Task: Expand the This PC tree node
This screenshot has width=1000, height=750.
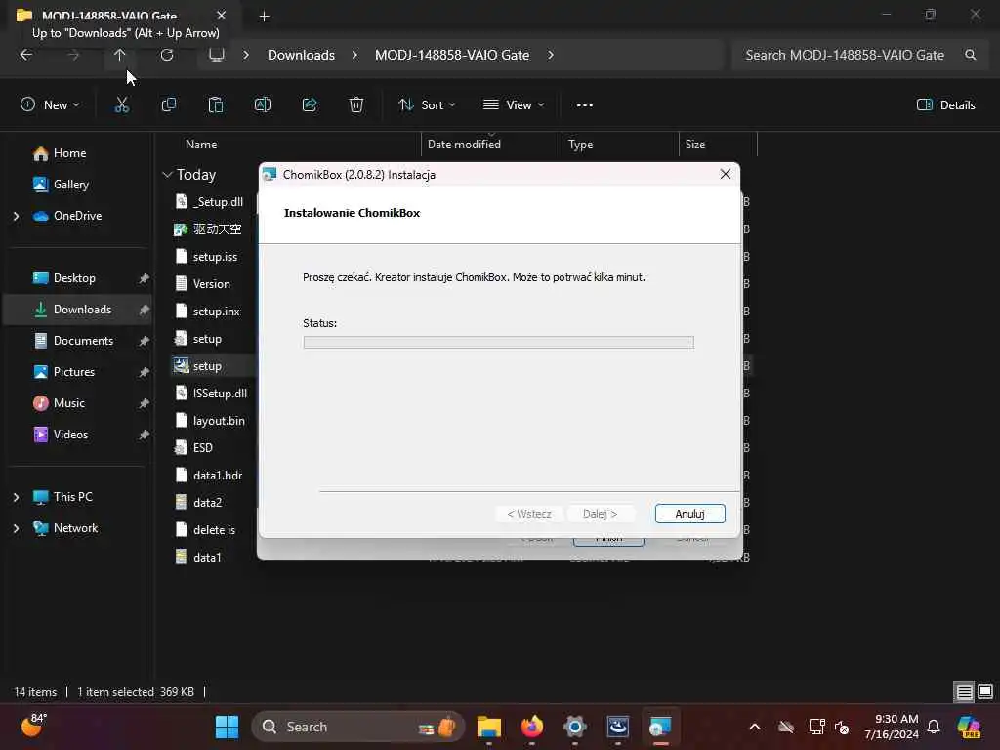Action: click(16, 497)
